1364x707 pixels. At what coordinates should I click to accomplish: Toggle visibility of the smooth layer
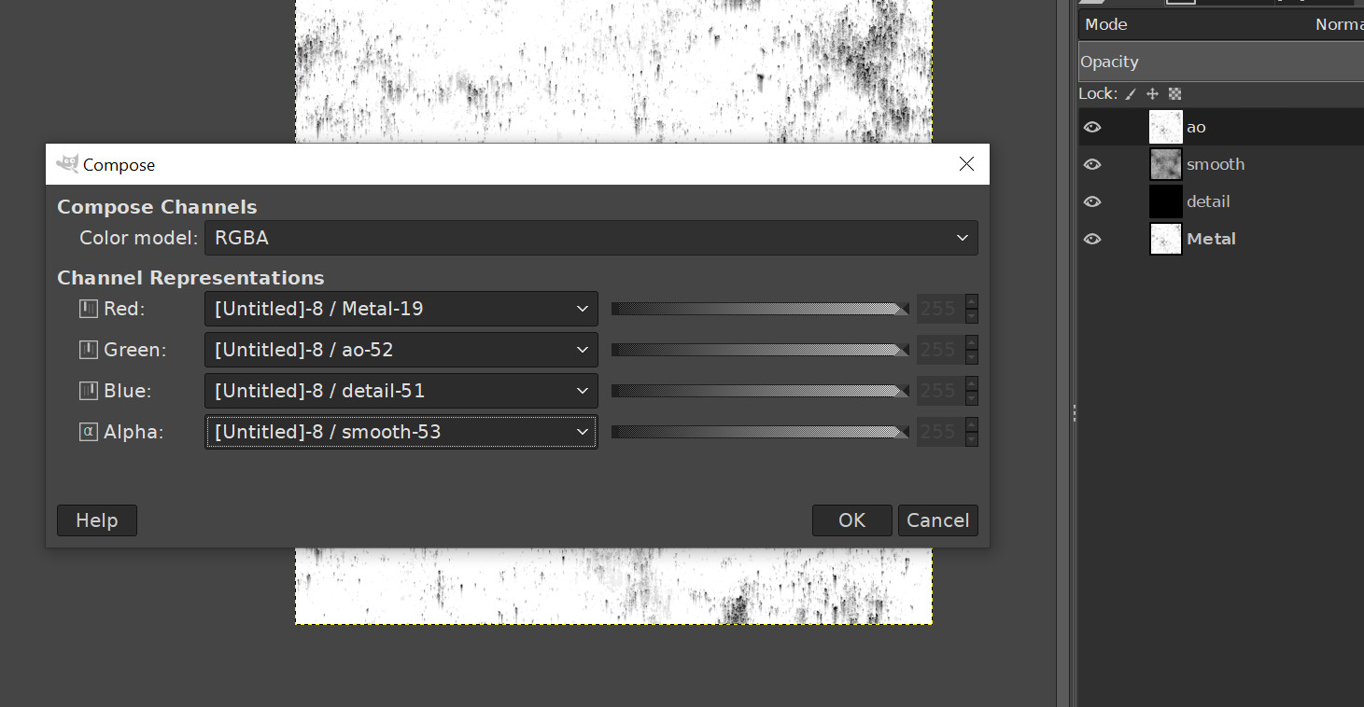(x=1091, y=164)
